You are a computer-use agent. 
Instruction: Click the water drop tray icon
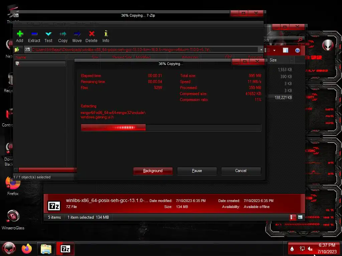(x=292, y=249)
